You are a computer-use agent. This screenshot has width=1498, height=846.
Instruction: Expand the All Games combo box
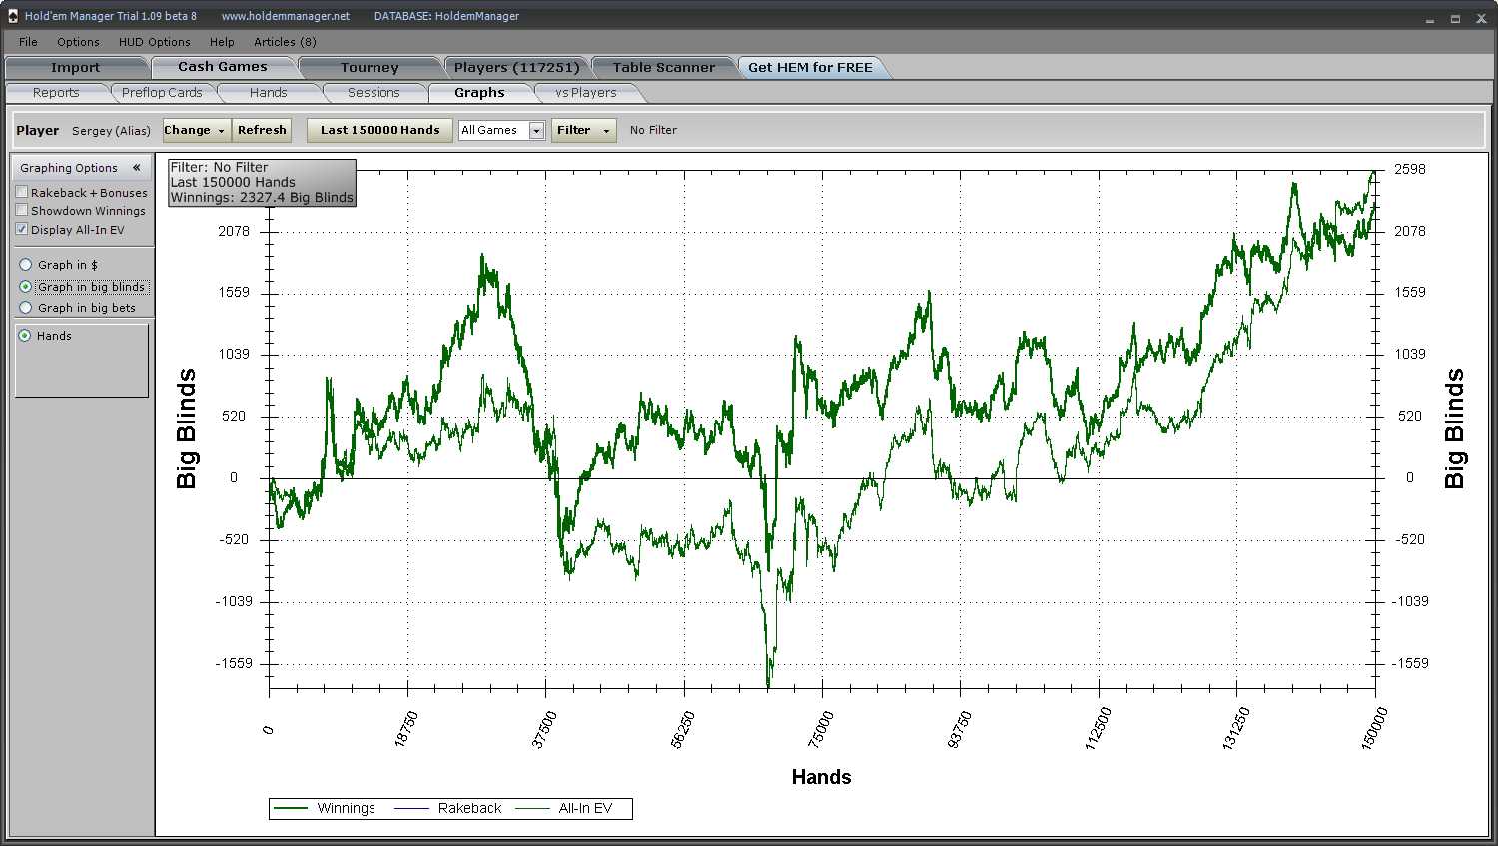pos(536,131)
